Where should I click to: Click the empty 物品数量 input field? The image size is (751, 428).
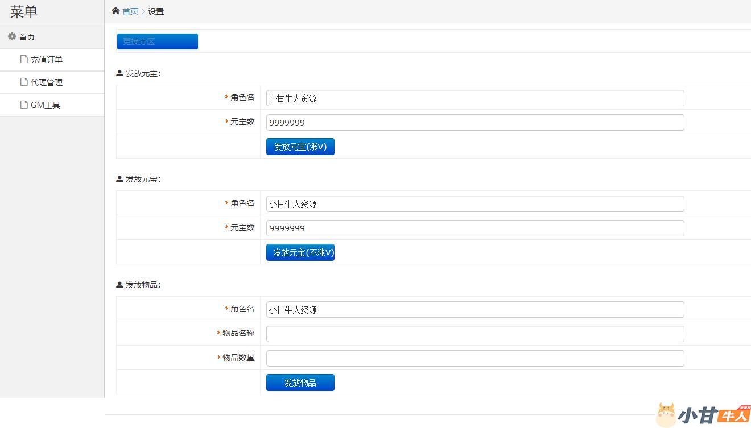[x=474, y=359]
